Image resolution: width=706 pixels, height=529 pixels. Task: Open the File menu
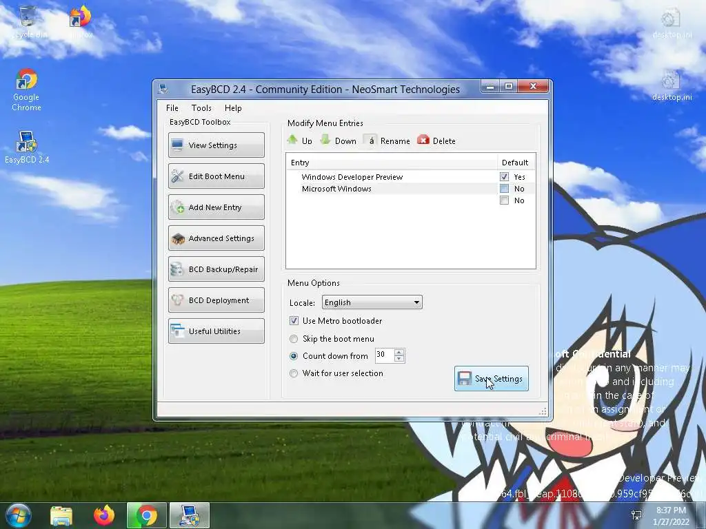[172, 108]
